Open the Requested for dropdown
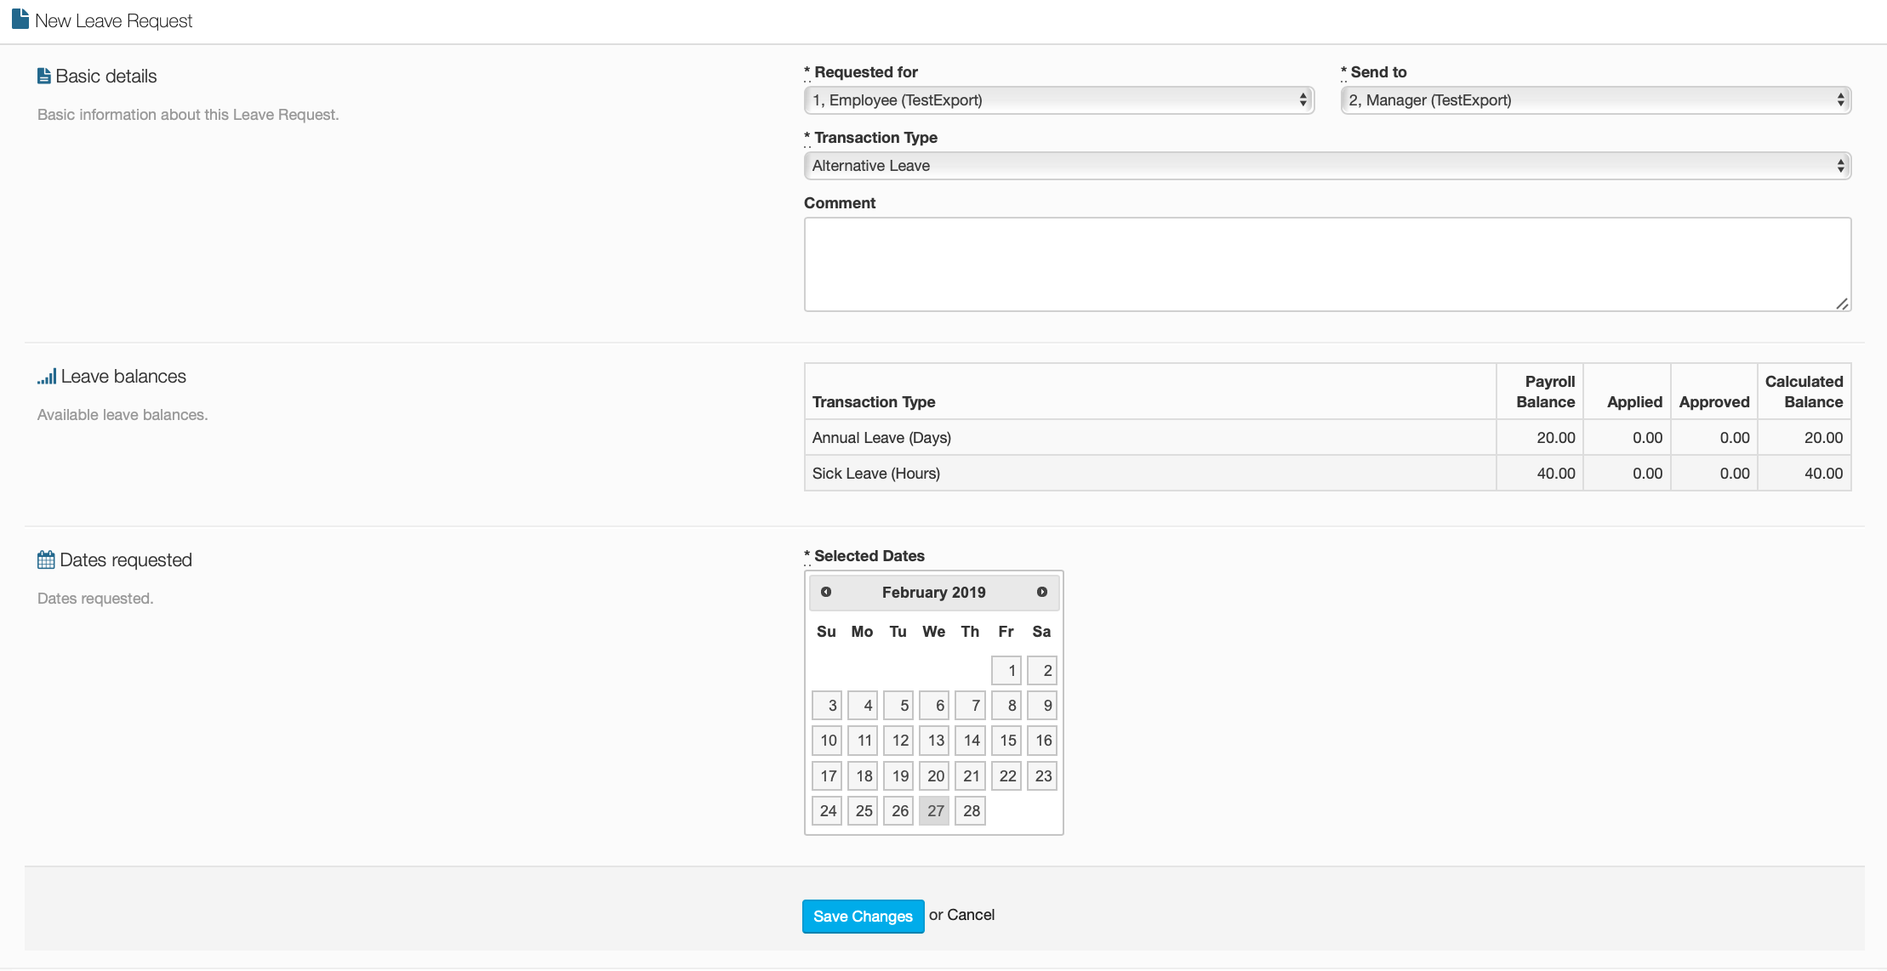 (1058, 100)
